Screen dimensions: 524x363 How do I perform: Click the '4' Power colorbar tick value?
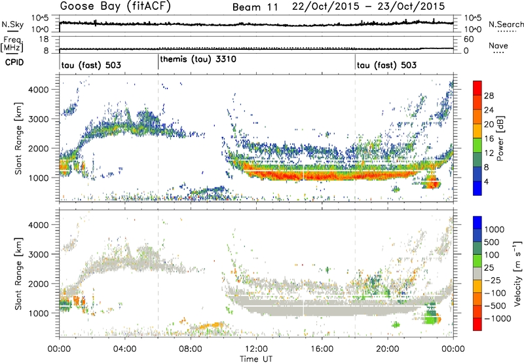pyautogui.click(x=487, y=181)
